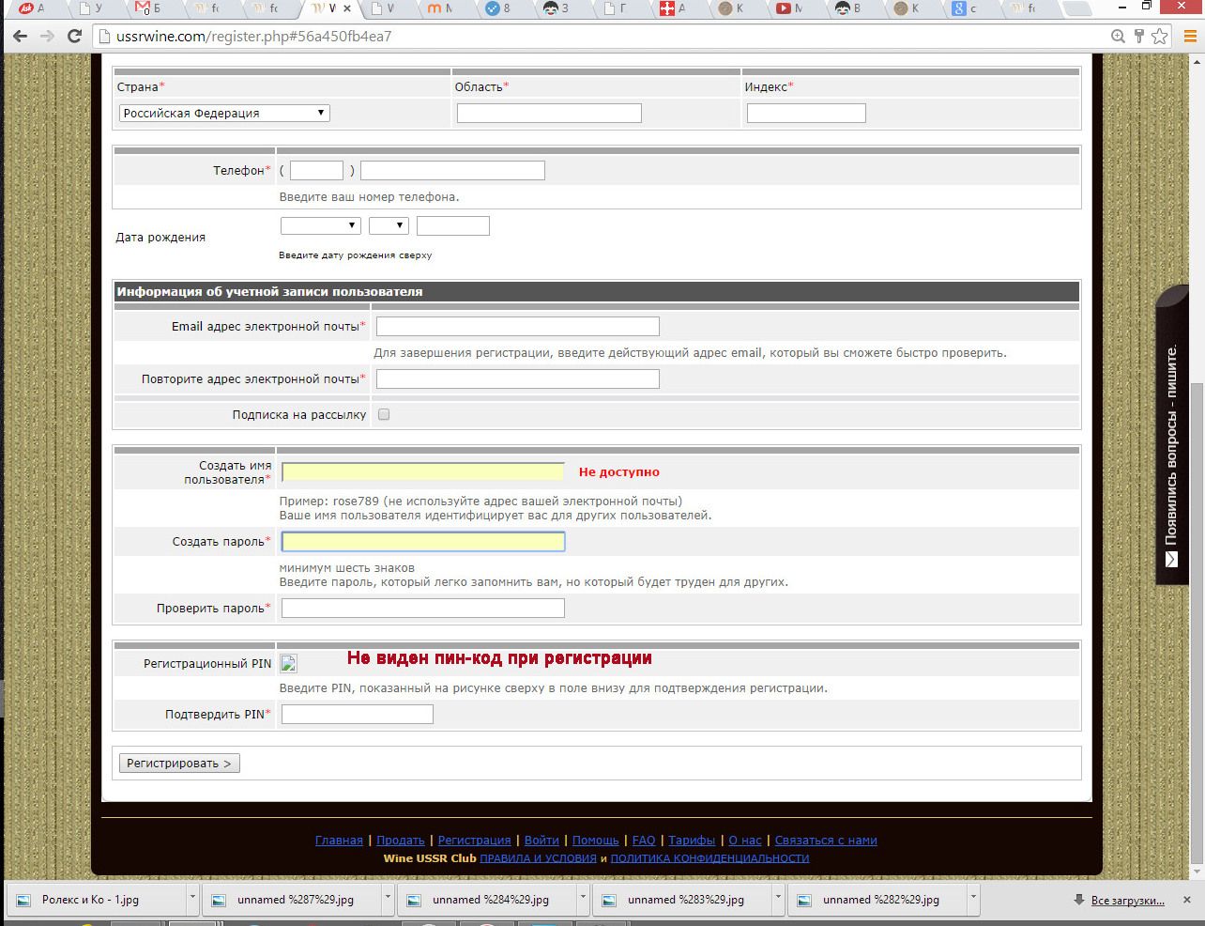The width and height of the screenshot is (1205, 926).
Task: Open the second birth date dropdown
Action: pyautogui.click(x=388, y=225)
